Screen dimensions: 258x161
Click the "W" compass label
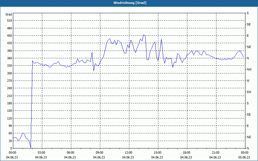click(x=248, y=81)
